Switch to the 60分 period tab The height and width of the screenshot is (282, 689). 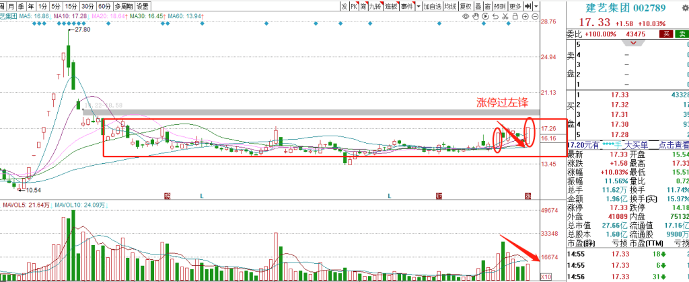pyautogui.click(x=104, y=6)
